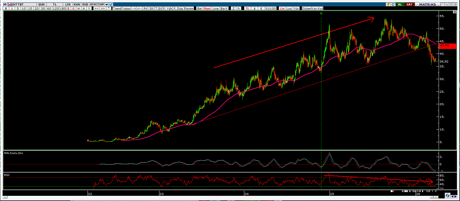Select the Prl parallel line tool
The image size is (460, 201).
coord(146,8)
